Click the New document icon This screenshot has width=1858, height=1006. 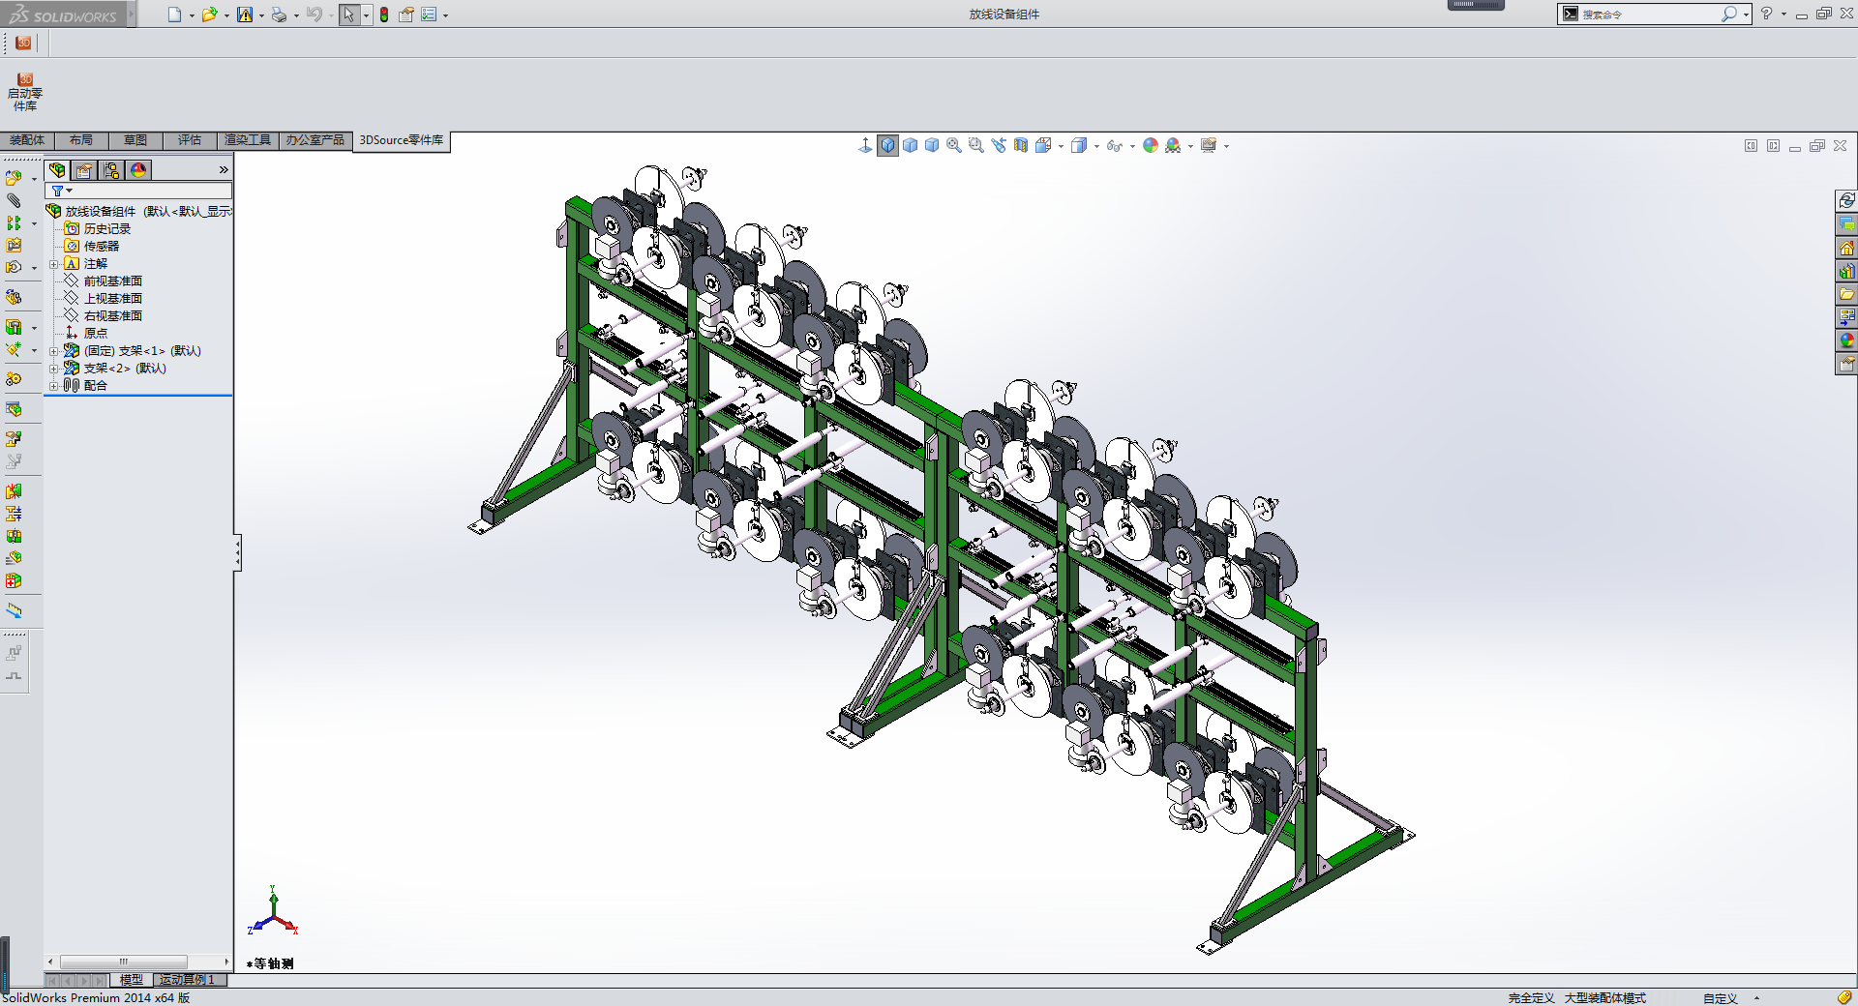(174, 15)
